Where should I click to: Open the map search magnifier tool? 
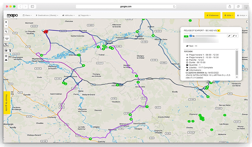[6, 32]
